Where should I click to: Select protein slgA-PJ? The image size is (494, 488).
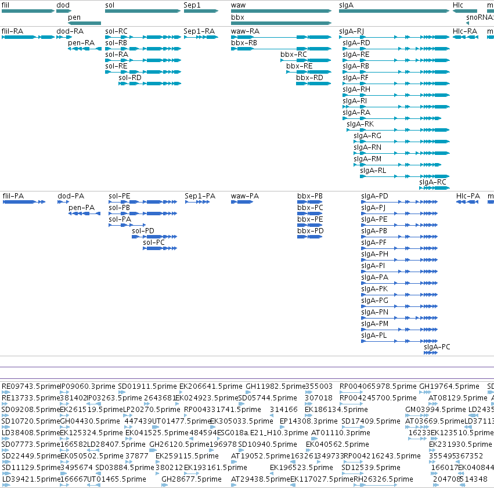click(399, 214)
